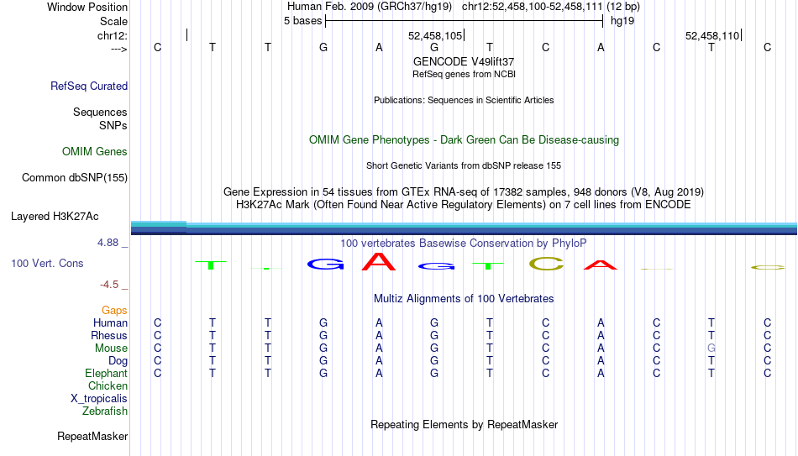Click the chr12:52,458,100-52,458,111 (12 bp) position text

pyautogui.click(x=551, y=7)
